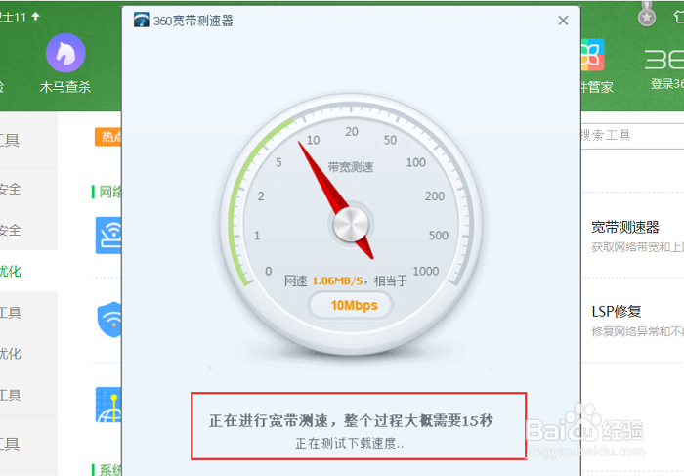Click the speedometer needle hub
This screenshot has width=684, height=476.
(x=351, y=224)
